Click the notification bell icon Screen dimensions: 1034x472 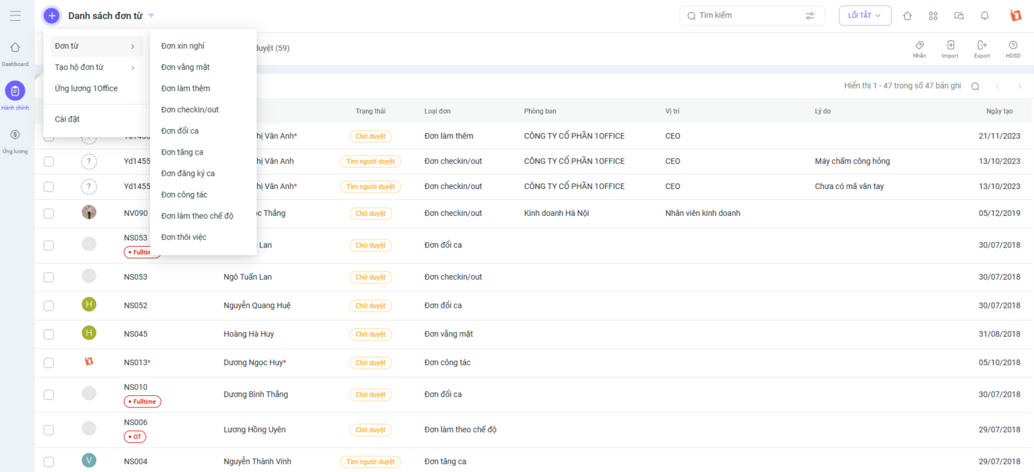tap(984, 16)
